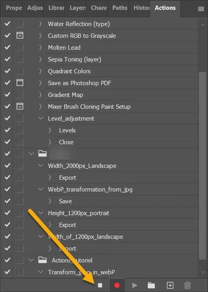Click the red Begin recording button
Viewport: 208px width, 292px height.
[x=117, y=285]
